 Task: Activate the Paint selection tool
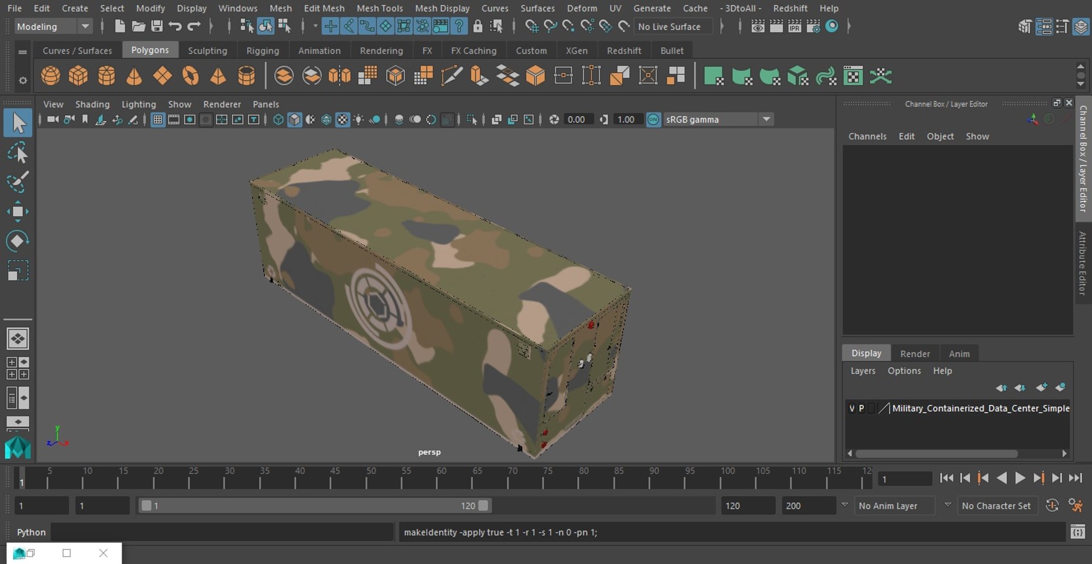coord(18,182)
